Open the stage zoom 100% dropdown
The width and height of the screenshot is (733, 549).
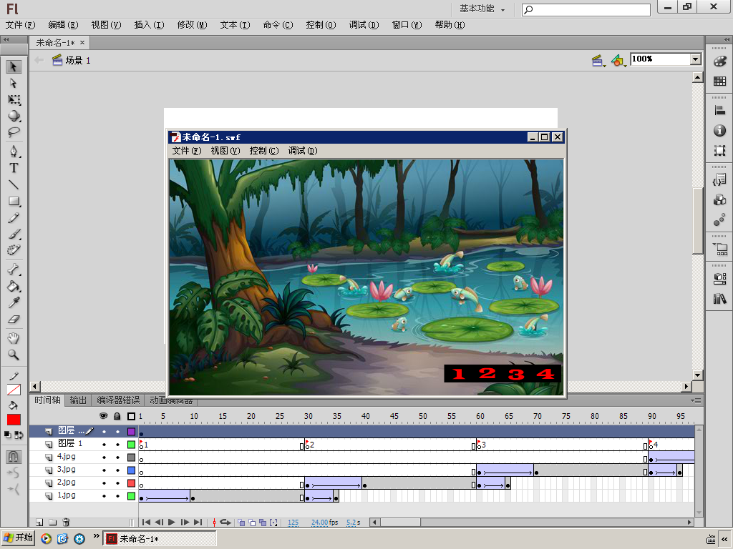tap(695, 59)
